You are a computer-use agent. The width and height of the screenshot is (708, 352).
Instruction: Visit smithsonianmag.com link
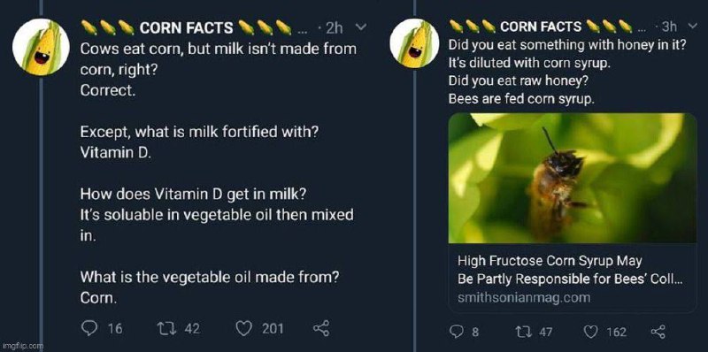[524, 298]
